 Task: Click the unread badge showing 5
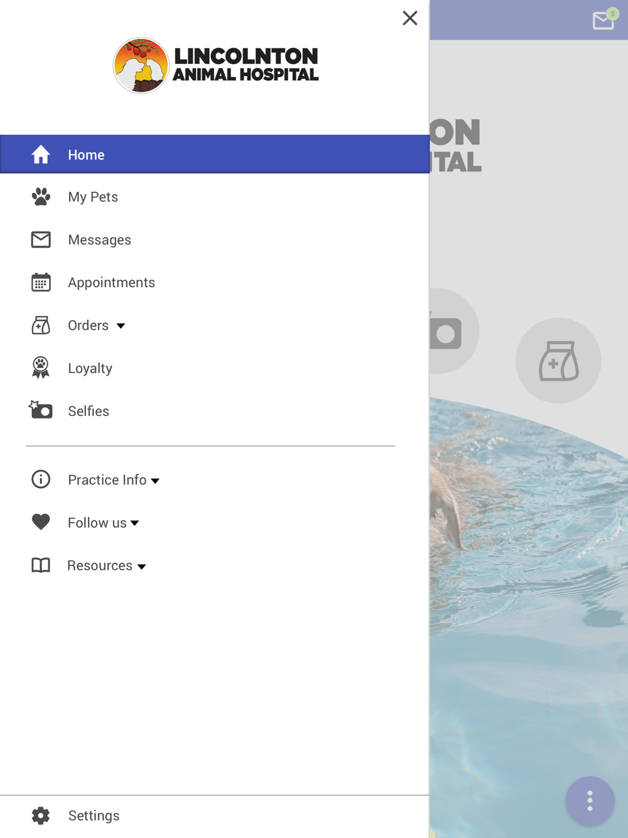[612, 14]
